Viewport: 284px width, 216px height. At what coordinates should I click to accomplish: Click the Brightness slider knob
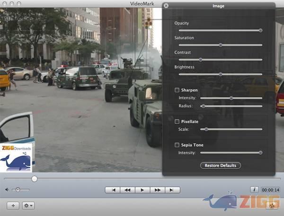tap(221, 74)
